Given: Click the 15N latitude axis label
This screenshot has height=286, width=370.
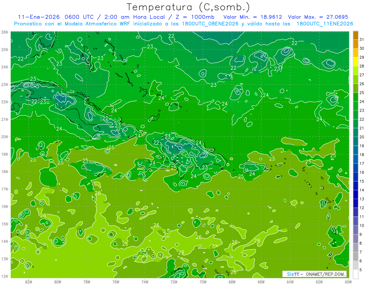Looking at the screenshot, I should pyautogui.click(x=5, y=224).
